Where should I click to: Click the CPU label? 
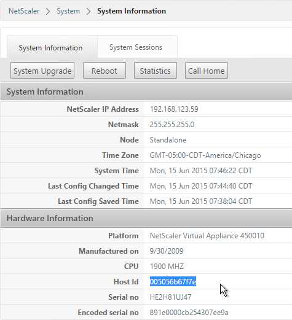[x=132, y=267]
